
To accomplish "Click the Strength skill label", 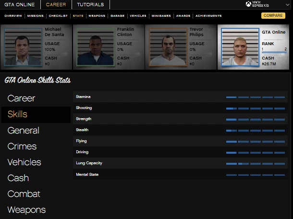I will 84,119.
